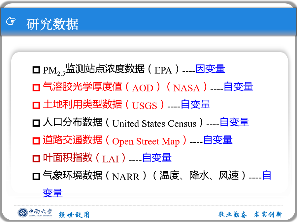Click the text EPA
297x222 pixels.
tap(163, 70)
